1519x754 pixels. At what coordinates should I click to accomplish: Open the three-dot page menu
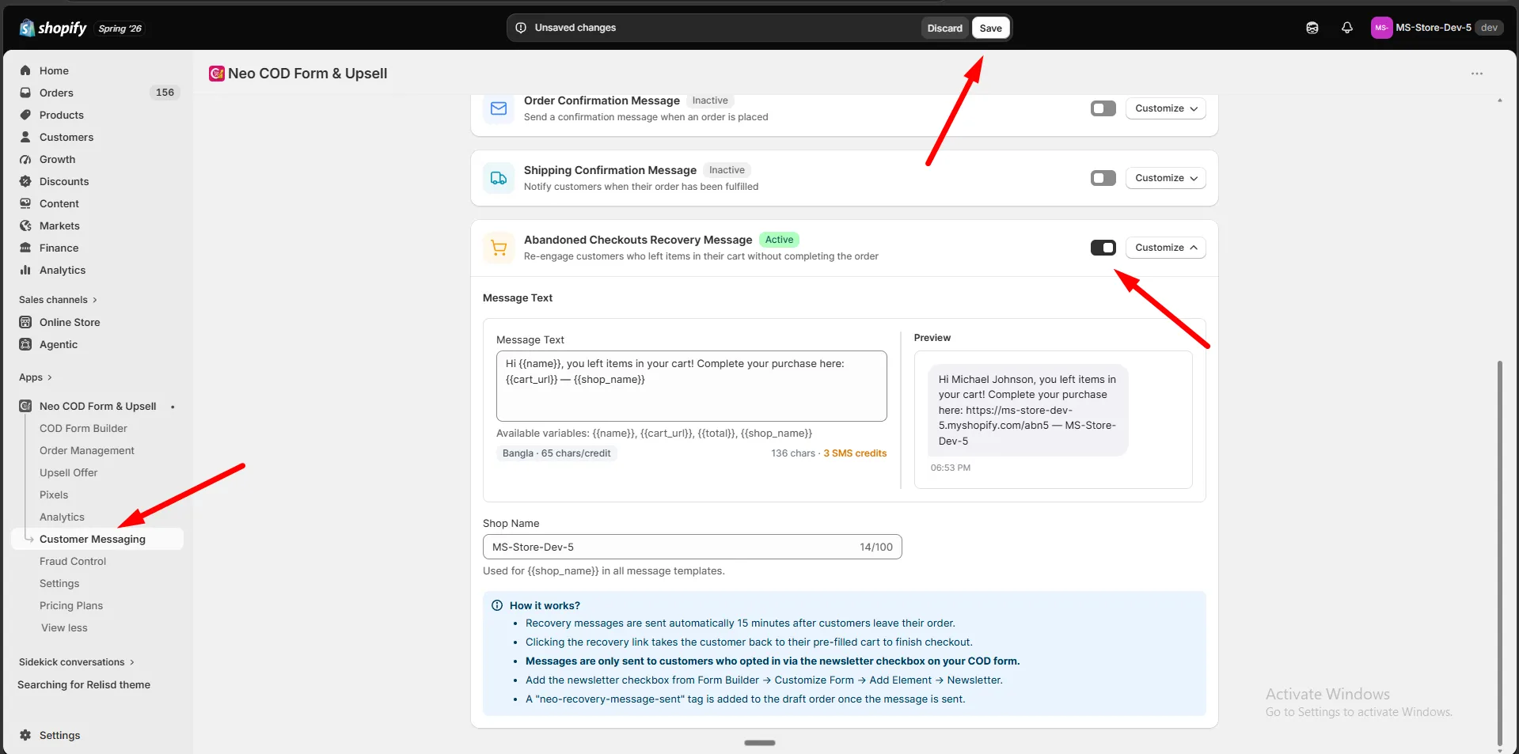click(x=1477, y=74)
